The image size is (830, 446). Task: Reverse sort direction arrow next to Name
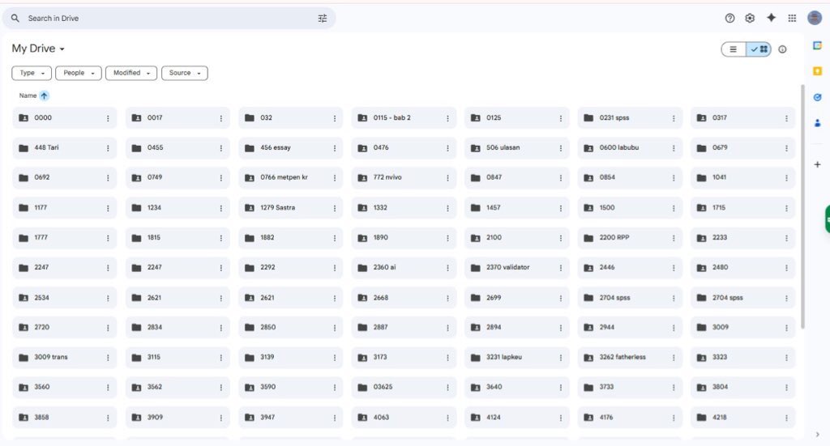pos(44,96)
